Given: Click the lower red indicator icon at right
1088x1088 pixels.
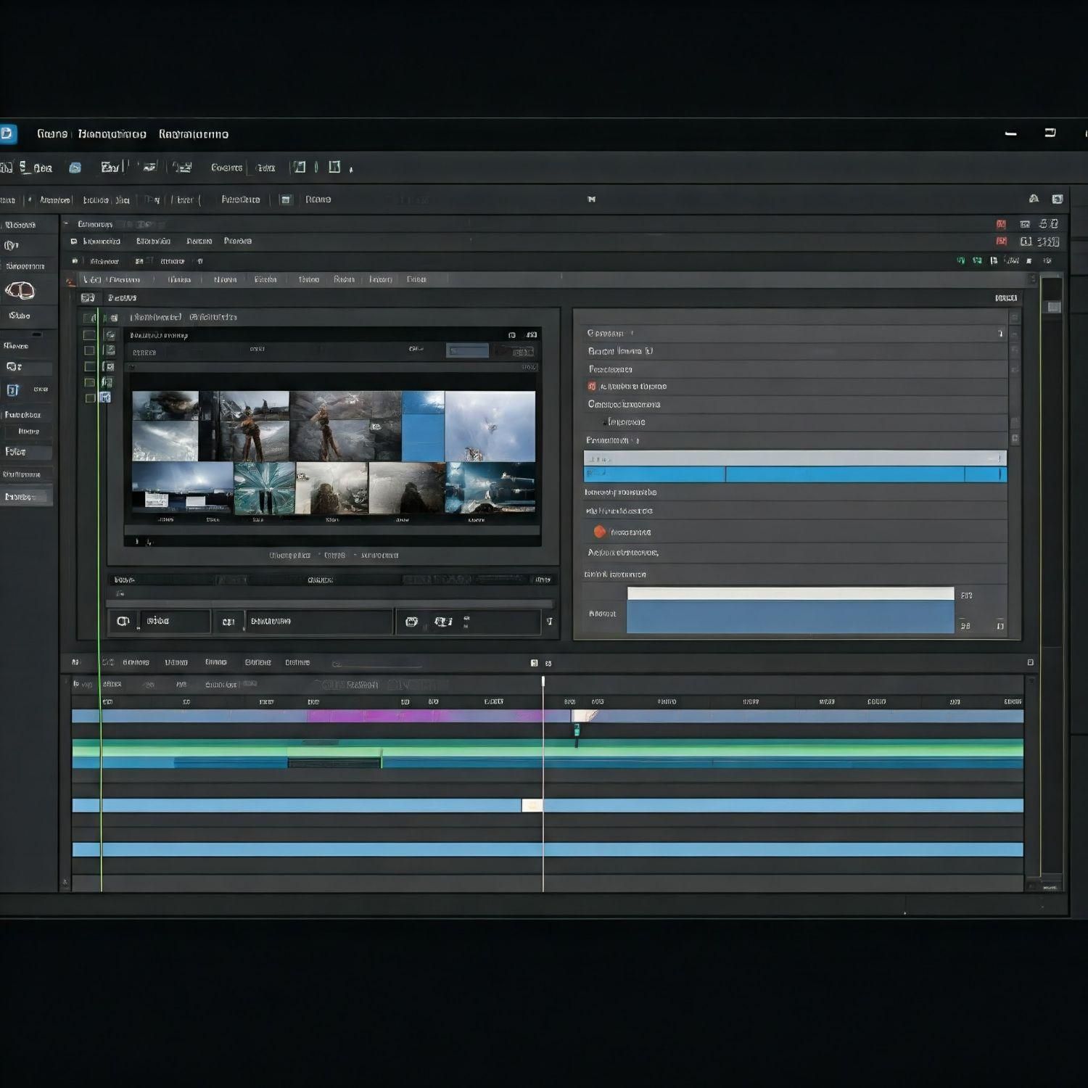Looking at the screenshot, I should (1001, 241).
